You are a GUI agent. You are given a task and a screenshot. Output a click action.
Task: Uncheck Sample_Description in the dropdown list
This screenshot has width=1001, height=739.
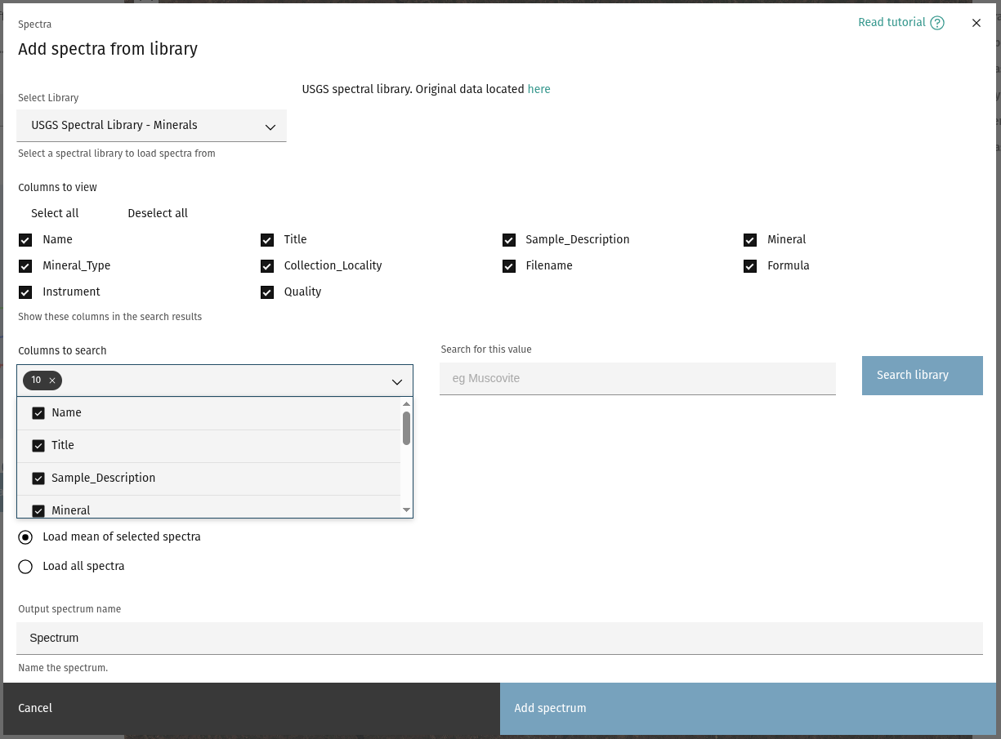coord(38,479)
